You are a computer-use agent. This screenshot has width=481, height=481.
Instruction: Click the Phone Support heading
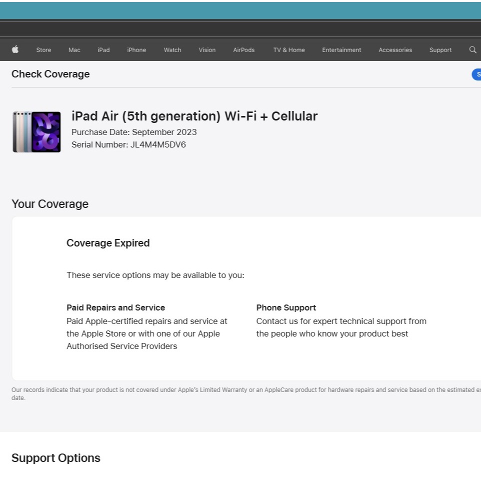tap(286, 307)
